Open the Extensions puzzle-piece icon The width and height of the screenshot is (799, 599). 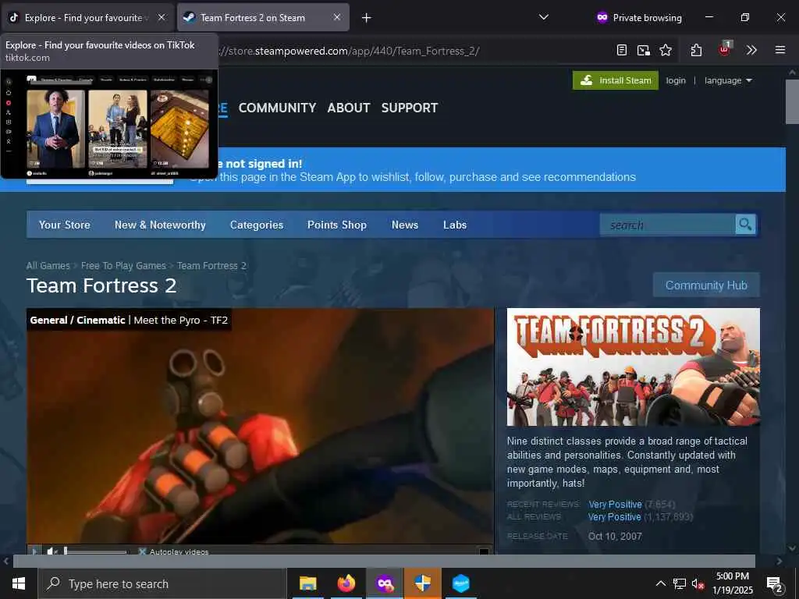click(696, 50)
